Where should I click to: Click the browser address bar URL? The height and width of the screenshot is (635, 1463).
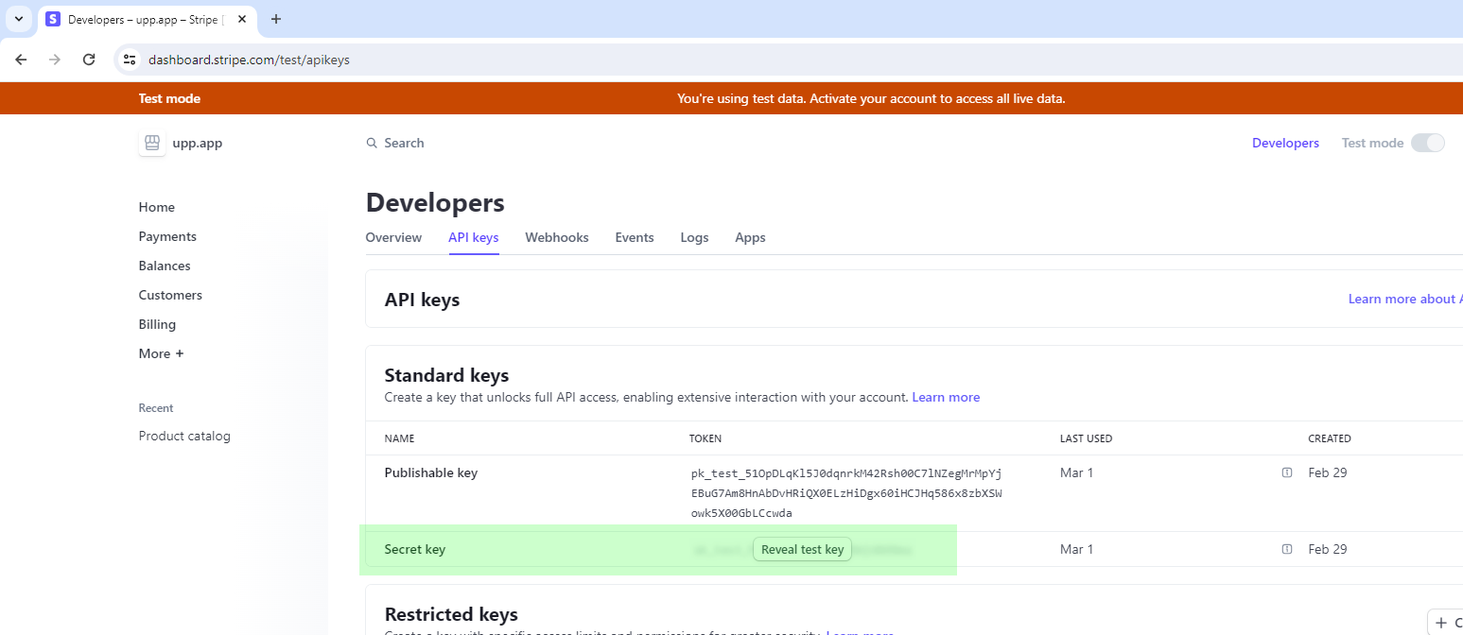pos(249,60)
